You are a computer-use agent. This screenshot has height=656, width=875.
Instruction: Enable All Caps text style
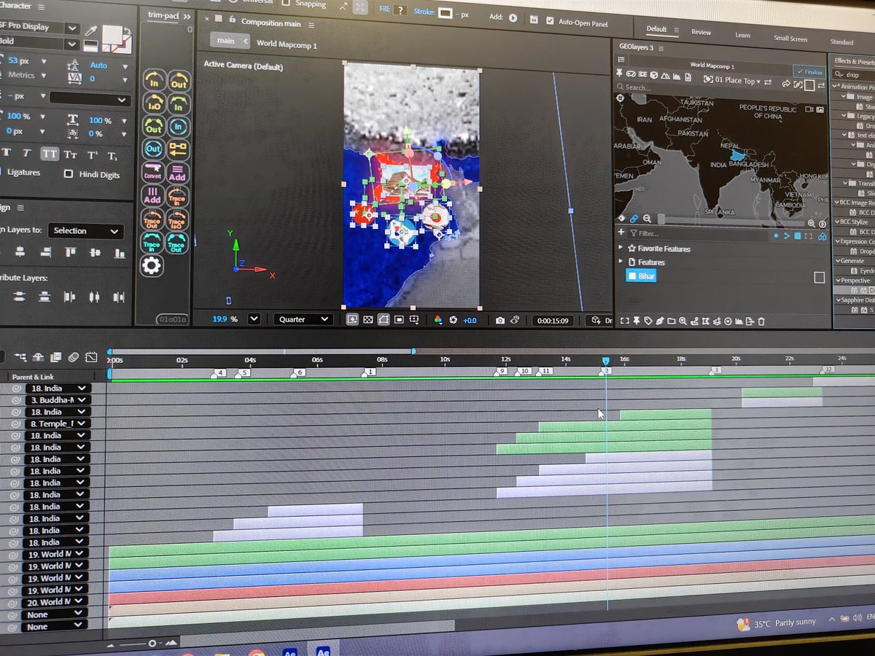(x=50, y=154)
